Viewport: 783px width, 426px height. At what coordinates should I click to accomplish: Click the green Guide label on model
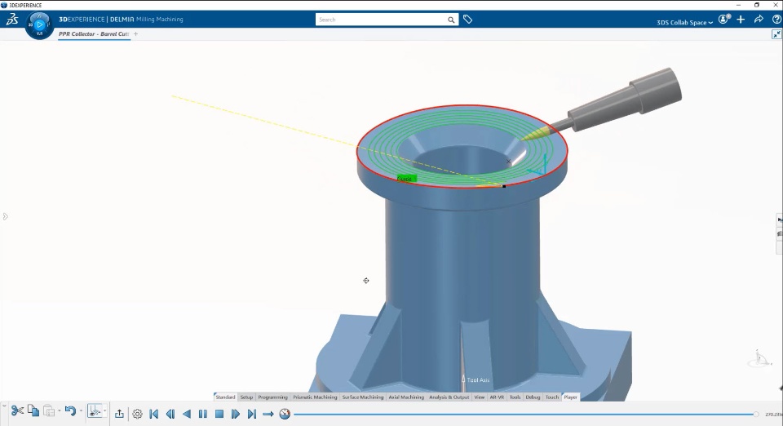406,178
